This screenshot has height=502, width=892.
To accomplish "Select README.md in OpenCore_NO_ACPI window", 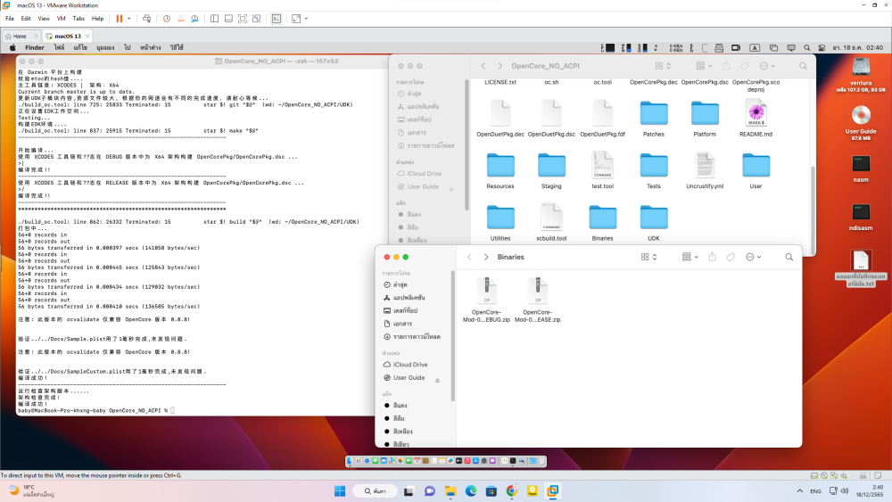I will (x=756, y=119).
